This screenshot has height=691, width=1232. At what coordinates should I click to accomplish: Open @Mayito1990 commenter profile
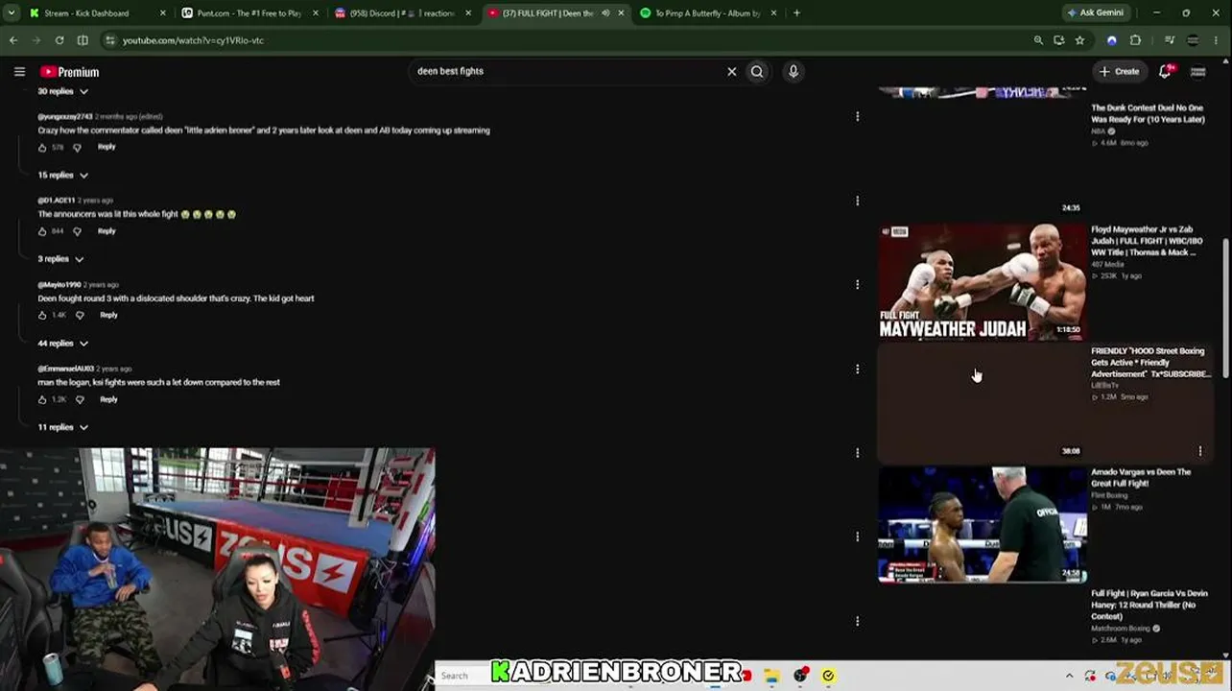[x=59, y=285]
